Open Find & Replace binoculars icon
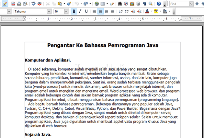This screenshot has width=204, height=138. pos(120,4)
